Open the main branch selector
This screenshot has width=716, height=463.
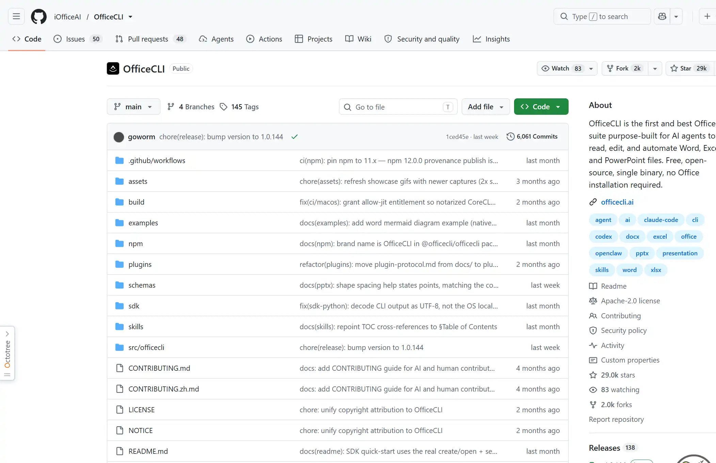tap(133, 107)
